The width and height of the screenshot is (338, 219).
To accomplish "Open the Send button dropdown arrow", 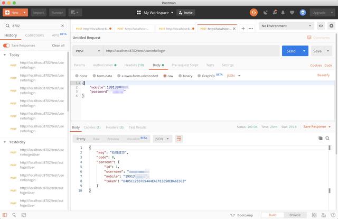I will (304, 51).
